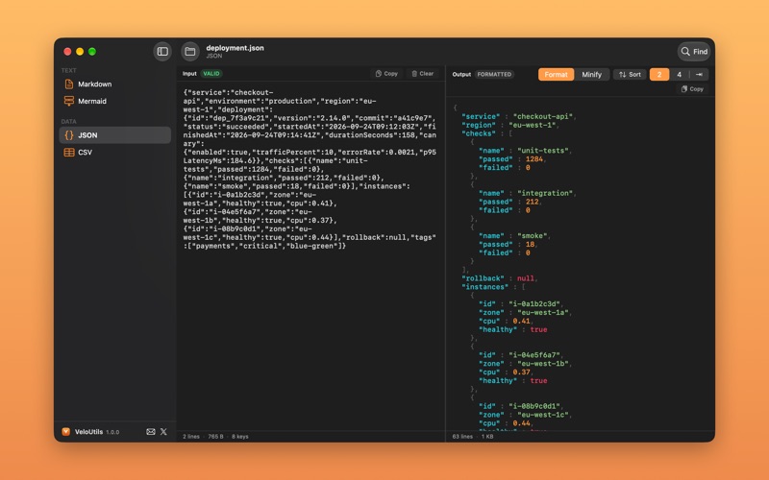Open the X social link icon

coord(163,431)
